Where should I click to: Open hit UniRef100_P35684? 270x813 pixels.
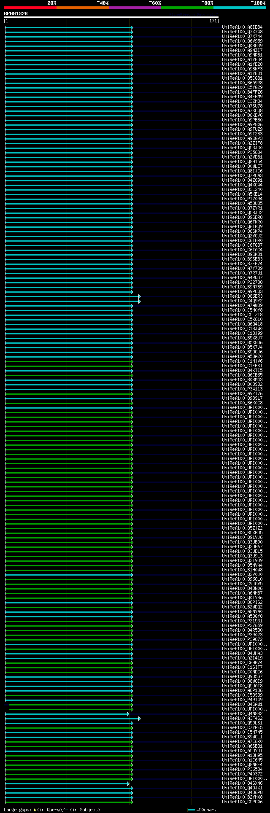(x=242, y=152)
